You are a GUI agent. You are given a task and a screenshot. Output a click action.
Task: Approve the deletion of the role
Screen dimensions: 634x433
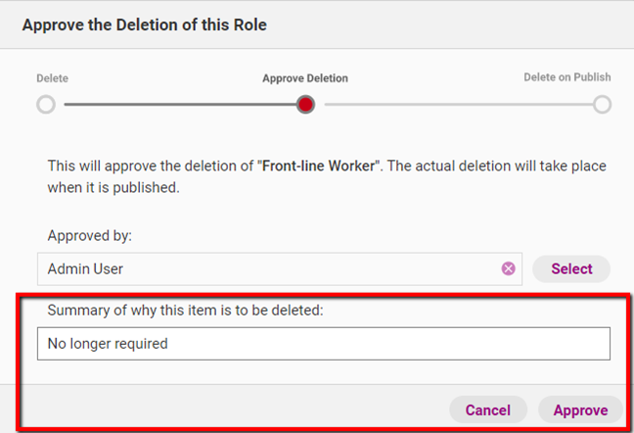pyautogui.click(x=580, y=410)
